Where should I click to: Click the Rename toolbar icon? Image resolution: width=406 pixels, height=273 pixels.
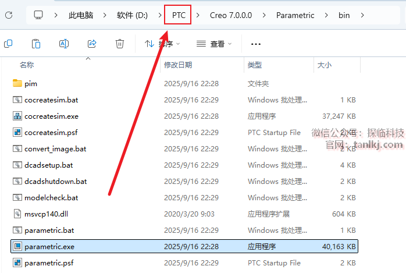pos(64,44)
